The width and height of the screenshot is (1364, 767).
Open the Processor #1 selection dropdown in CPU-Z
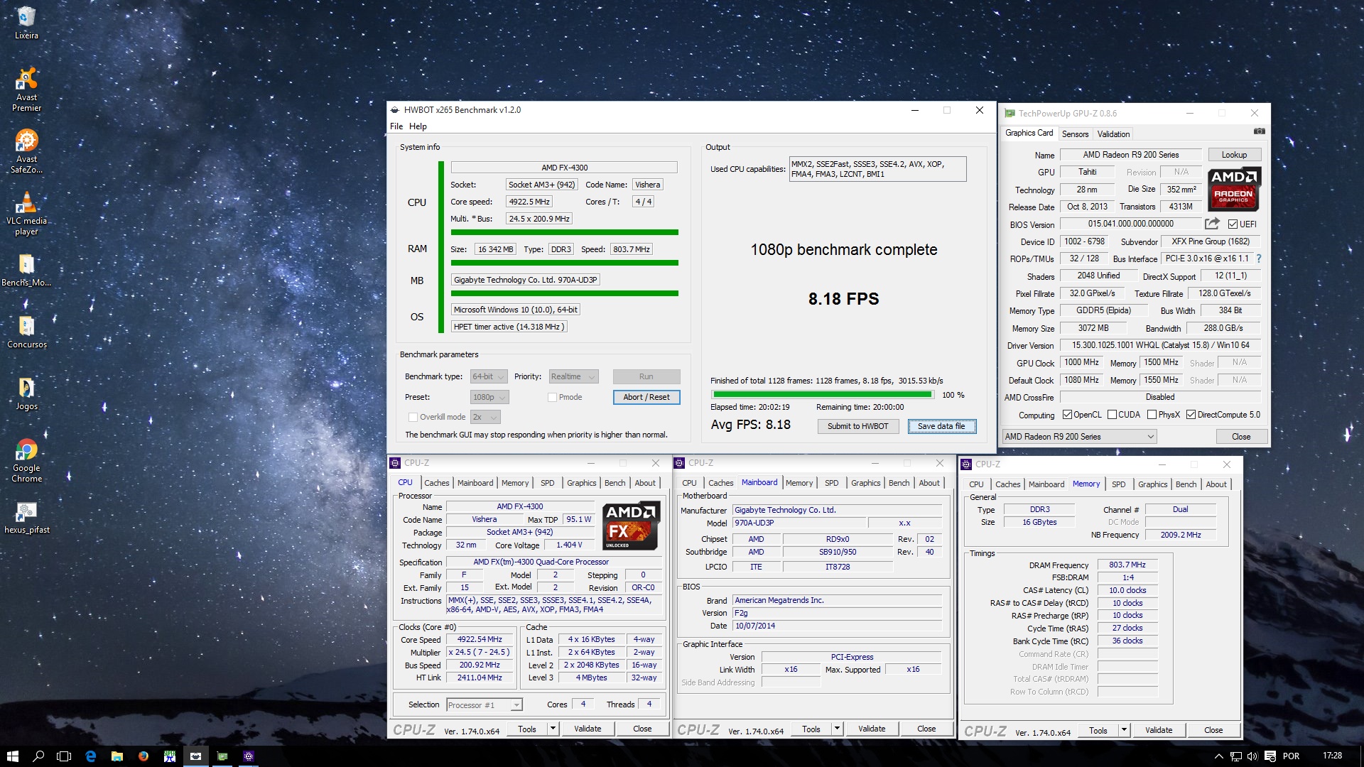pyautogui.click(x=484, y=705)
